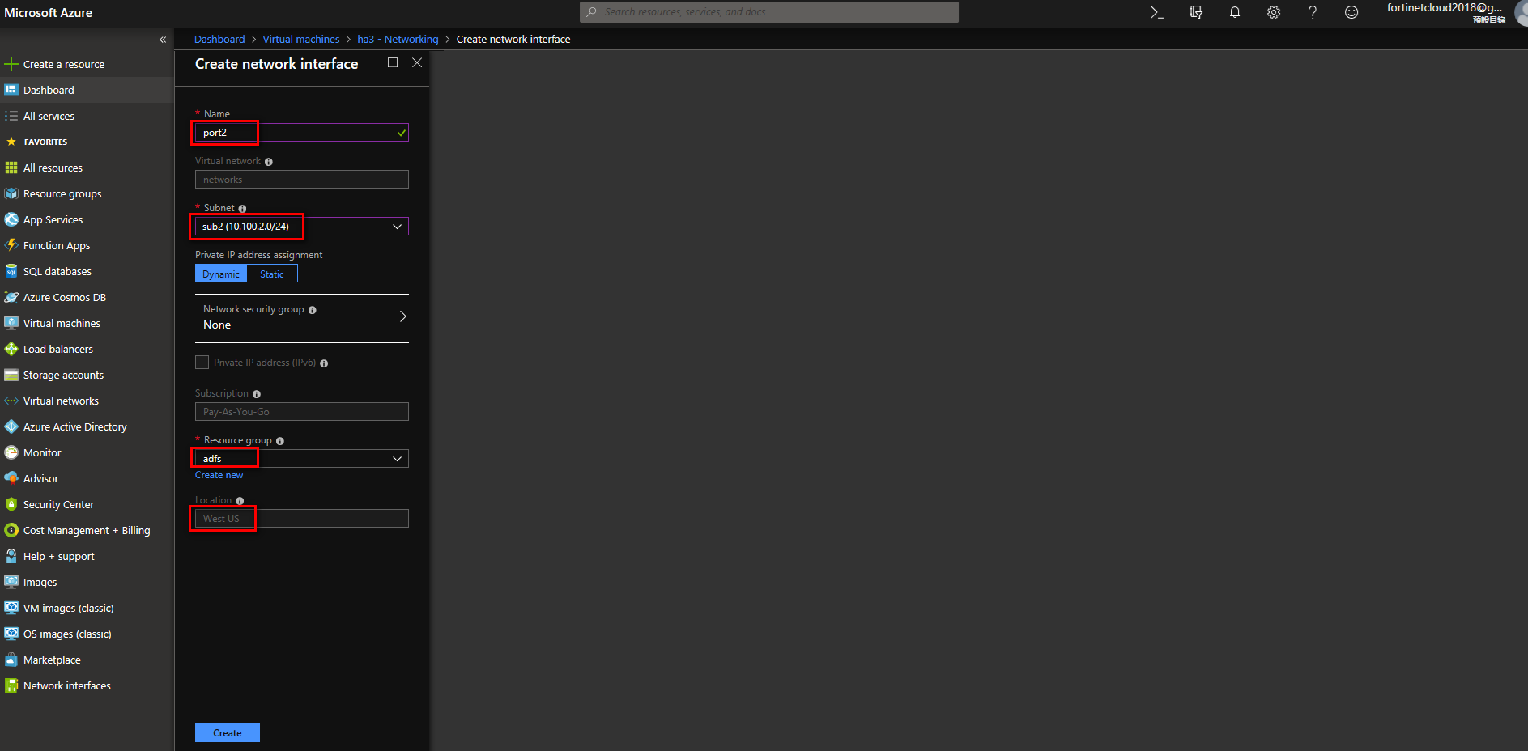Open Virtual machines from the sidebar
This screenshot has height=751, width=1528.
[60, 322]
